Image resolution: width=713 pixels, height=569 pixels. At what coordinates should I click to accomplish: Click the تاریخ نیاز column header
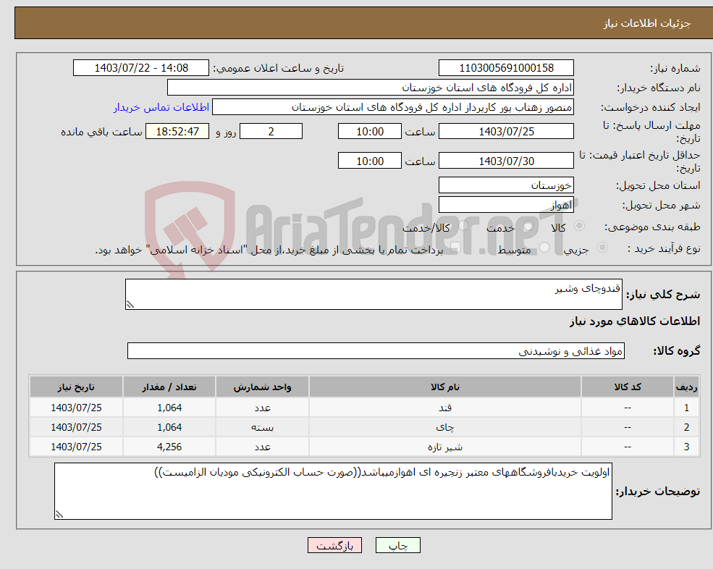(x=76, y=387)
